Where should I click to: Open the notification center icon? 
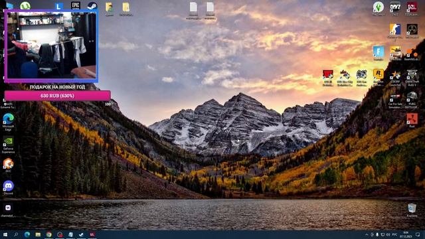(x=418, y=234)
